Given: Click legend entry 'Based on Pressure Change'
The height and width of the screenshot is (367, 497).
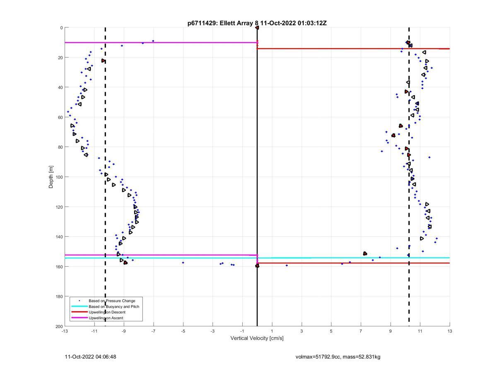Looking at the screenshot, I should [112, 301].
